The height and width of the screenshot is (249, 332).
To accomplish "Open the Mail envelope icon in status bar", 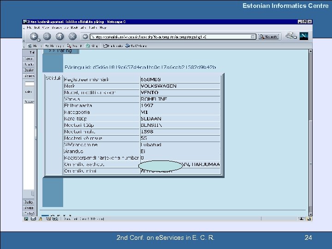I will click(33, 219).
